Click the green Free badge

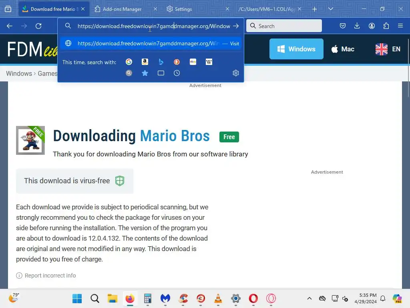click(x=229, y=137)
